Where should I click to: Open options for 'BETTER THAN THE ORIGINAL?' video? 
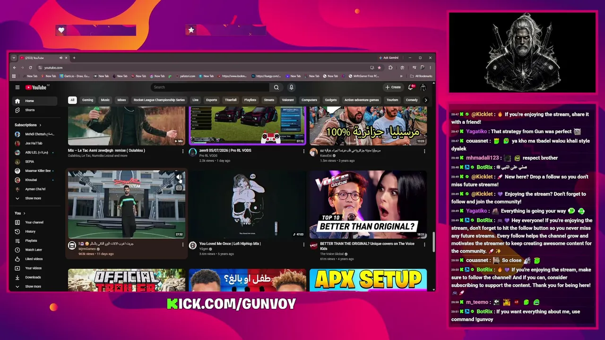coord(424,245)
